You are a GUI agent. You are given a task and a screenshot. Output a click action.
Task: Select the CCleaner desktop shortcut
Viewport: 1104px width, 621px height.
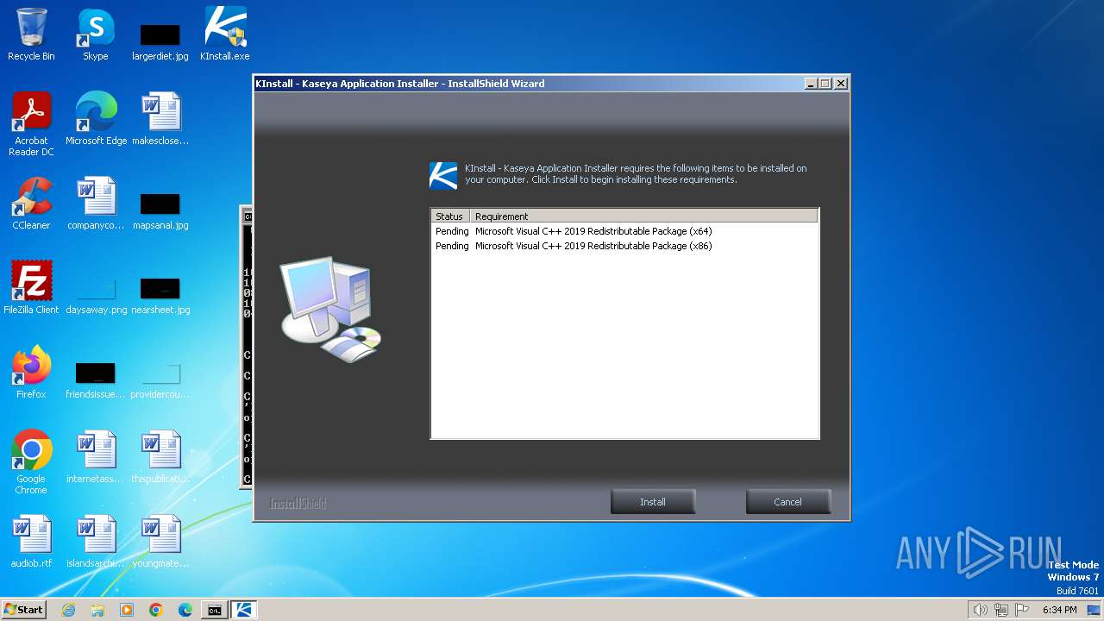(x=31, y=204)
